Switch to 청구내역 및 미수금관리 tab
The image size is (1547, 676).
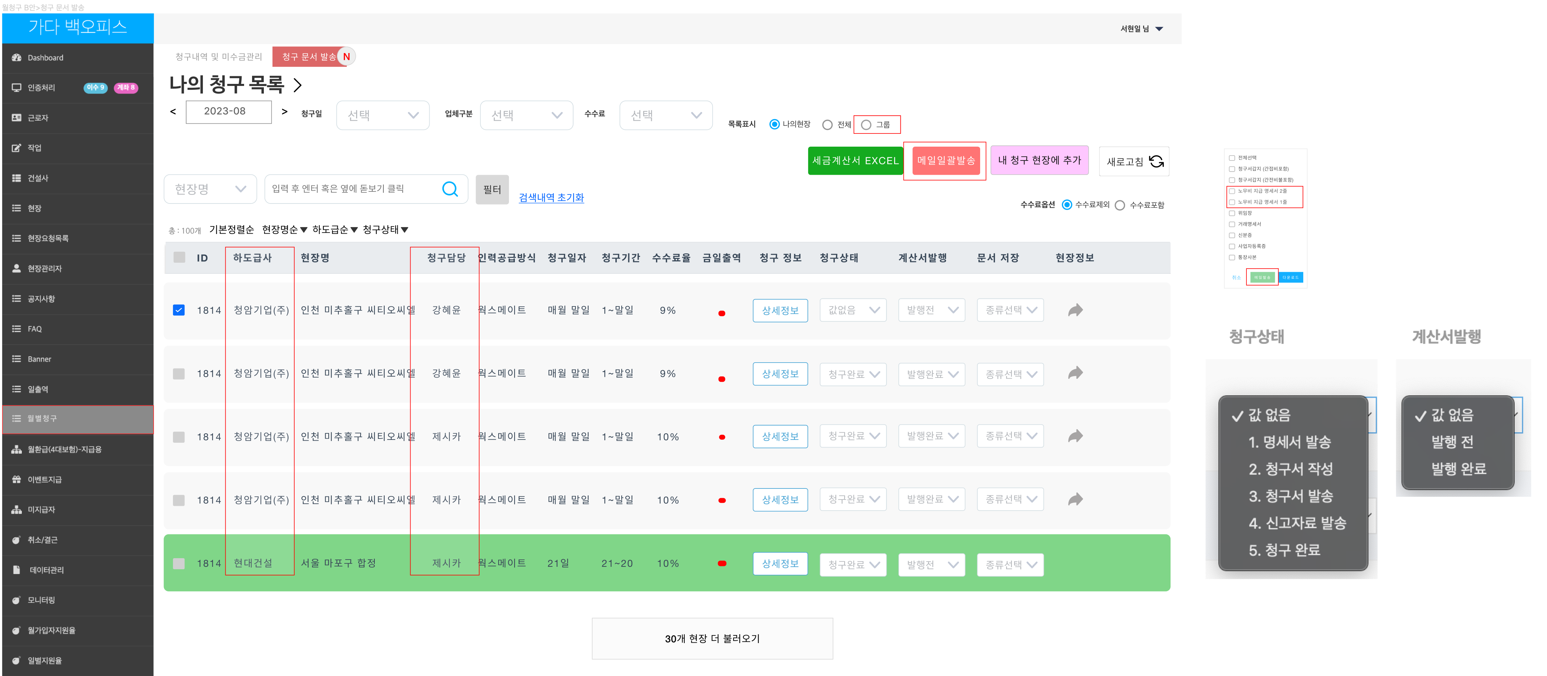pyautogui.click(x=218, y=57)
